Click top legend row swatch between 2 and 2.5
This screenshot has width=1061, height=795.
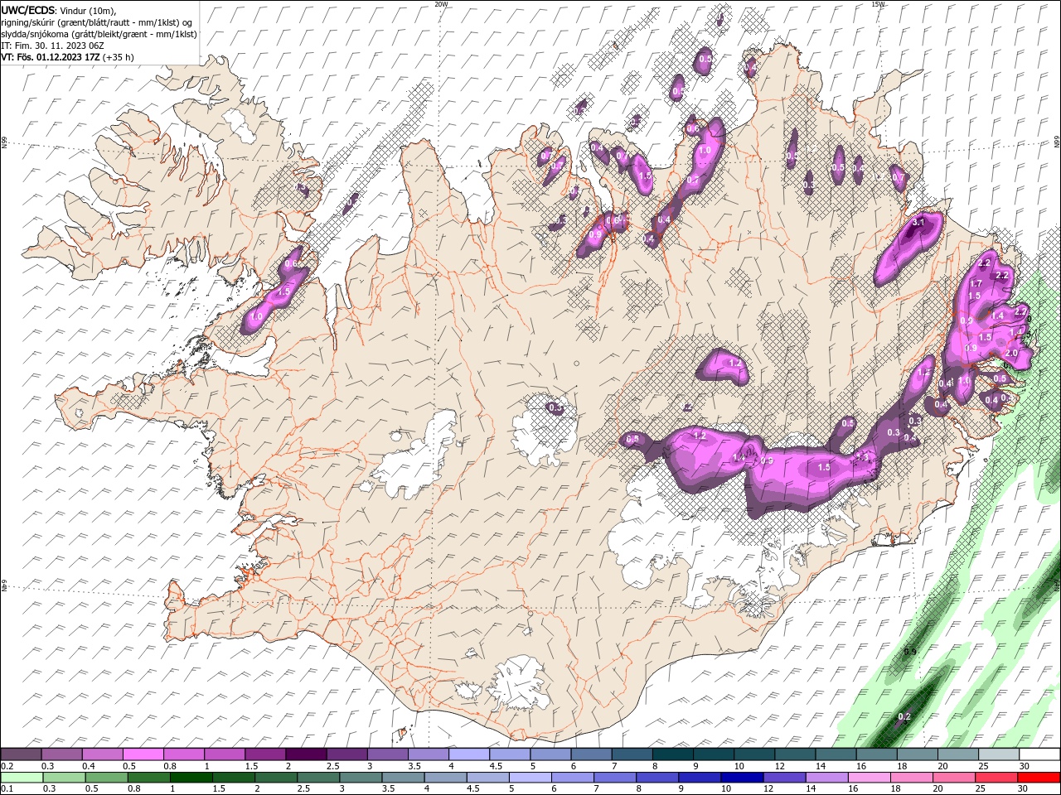pos(307,754)
